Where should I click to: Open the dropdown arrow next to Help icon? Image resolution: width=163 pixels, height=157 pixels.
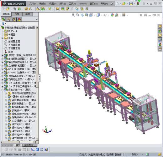(147, 3)
